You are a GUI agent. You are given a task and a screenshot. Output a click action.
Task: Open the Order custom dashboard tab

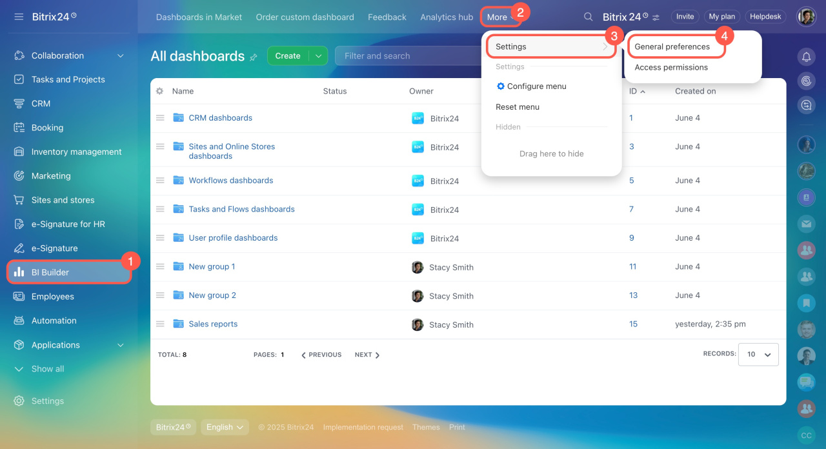(305, 17)
